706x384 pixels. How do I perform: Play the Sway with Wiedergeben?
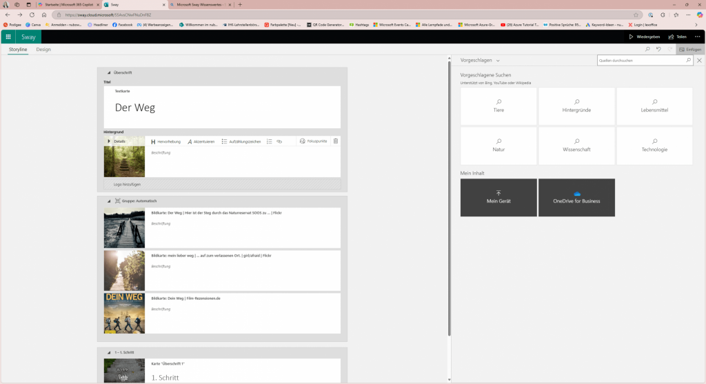pos(645,37)
